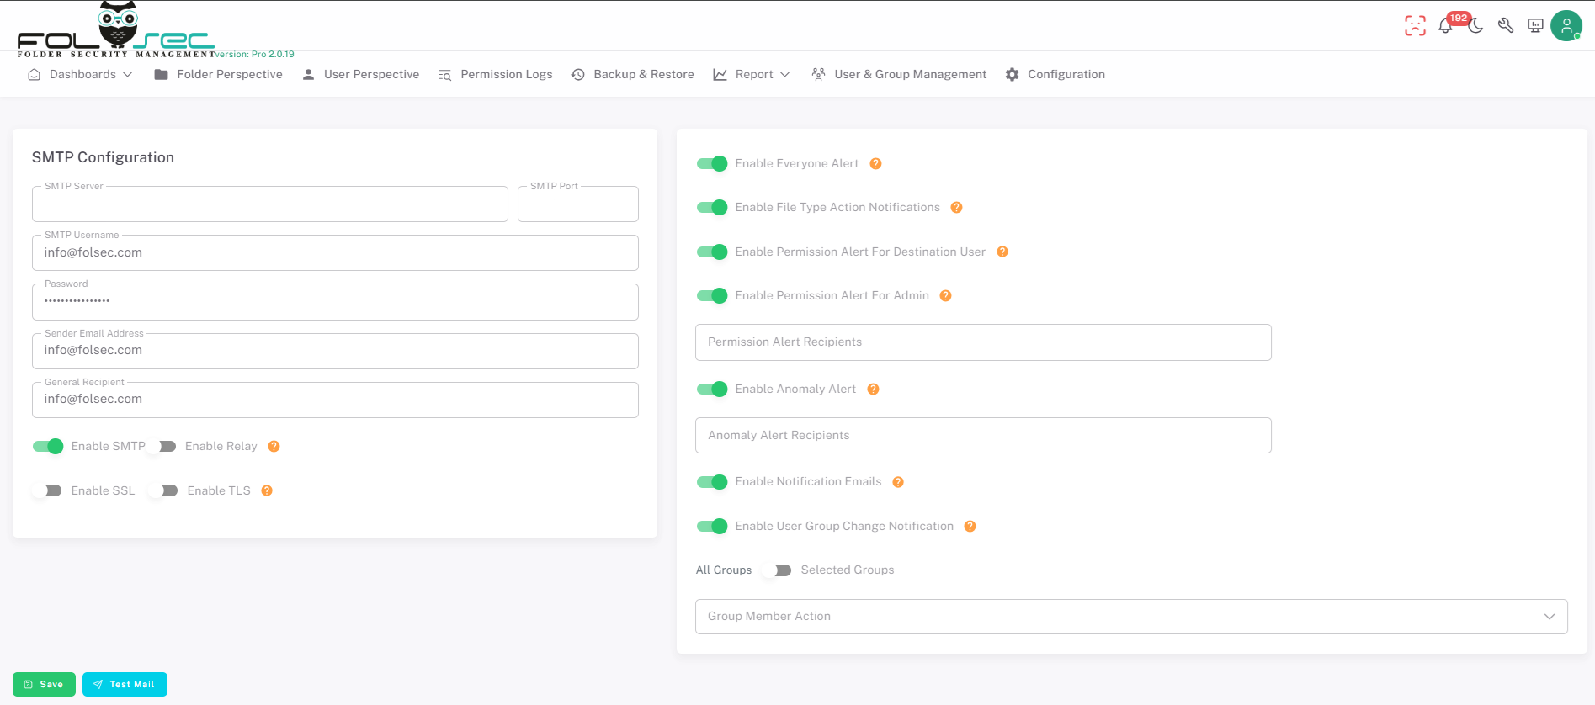The width and height of the screenshot is (1595, 705).
Task: Turn on the Enable SSL toggle
Action: click(x=48, y=490)
